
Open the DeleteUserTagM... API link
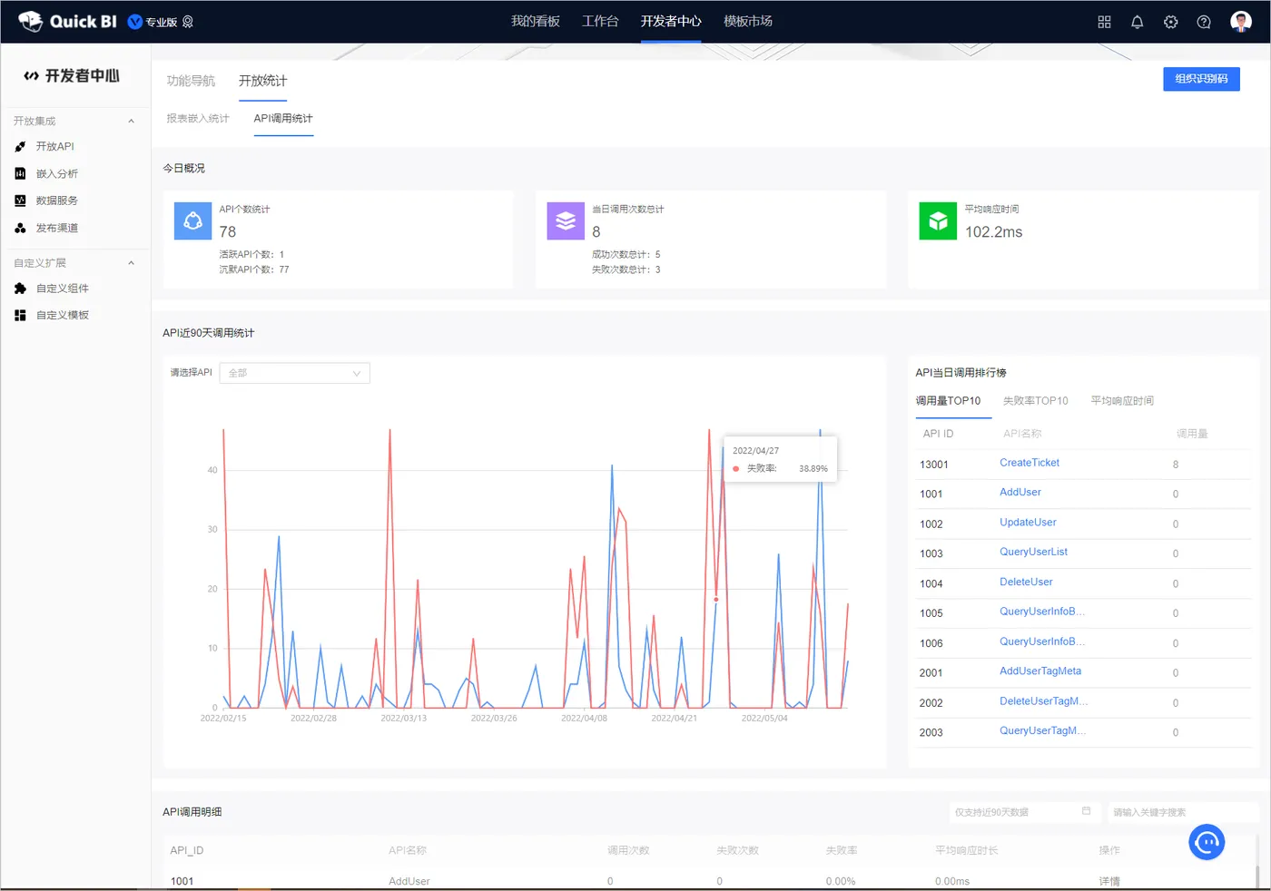pos(1043,701)
